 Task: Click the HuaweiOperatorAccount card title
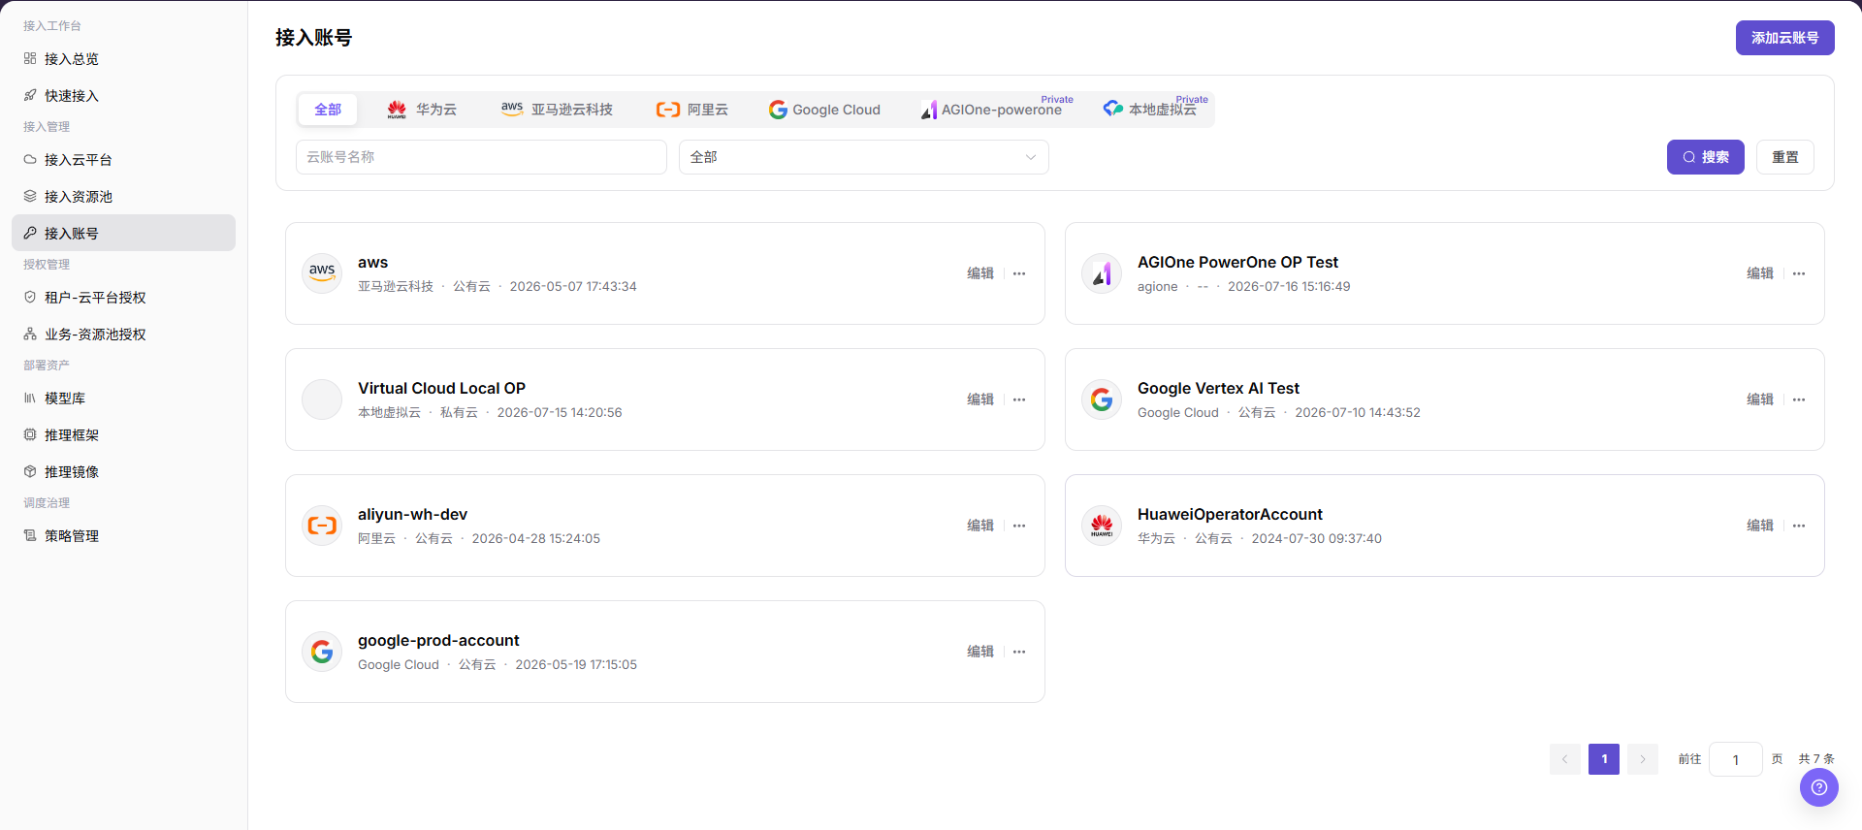pos(1230,514)
